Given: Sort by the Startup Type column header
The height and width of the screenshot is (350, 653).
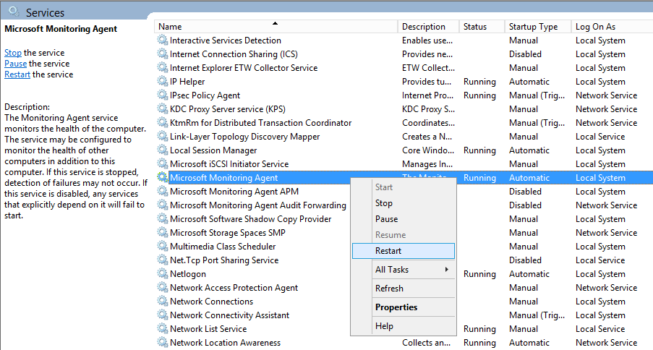Looking at the screenshot, I should pos(533,27).
